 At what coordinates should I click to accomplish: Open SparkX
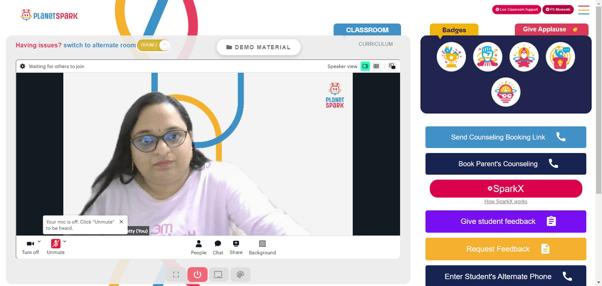pos(506,188)
